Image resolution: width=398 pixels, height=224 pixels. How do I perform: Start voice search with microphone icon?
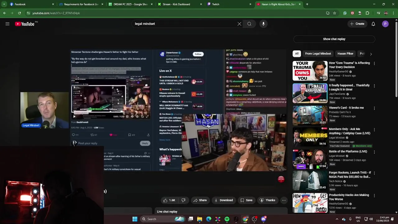tap(263, 24)
